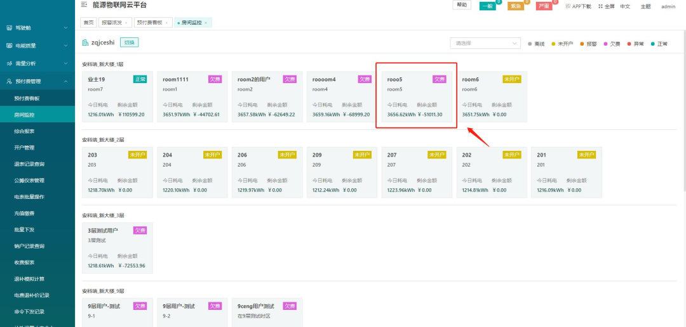This screenshot has width=686, height=327.
Task: Expand the 需量分析 menu chevron
Action: tap(65, 63)
